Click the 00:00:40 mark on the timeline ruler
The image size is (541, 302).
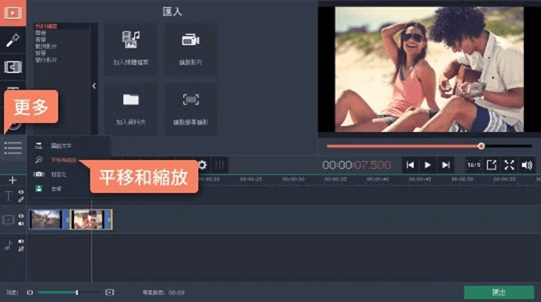click(377, 179)
